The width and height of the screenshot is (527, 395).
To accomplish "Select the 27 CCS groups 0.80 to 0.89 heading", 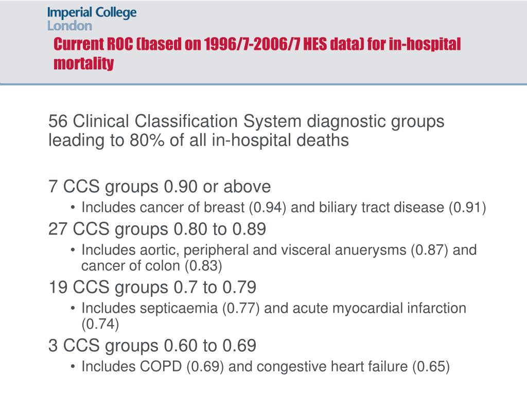I will 157,229.
